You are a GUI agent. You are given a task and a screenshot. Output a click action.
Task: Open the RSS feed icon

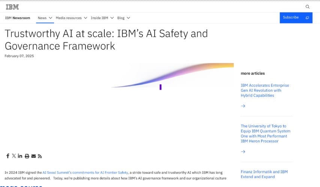(x=40, y=156)
